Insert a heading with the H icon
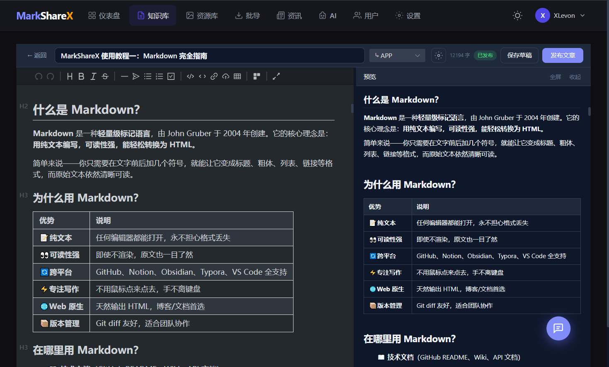 pyautogui.click(x=70, y=76)
